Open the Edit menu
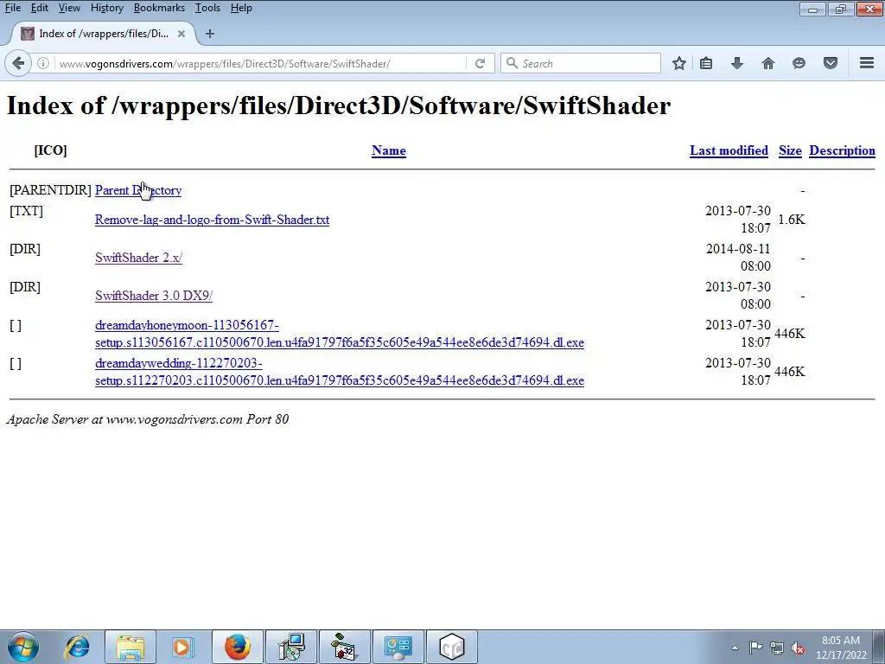This screenshot has height=664, width=885. click(40, 8)
